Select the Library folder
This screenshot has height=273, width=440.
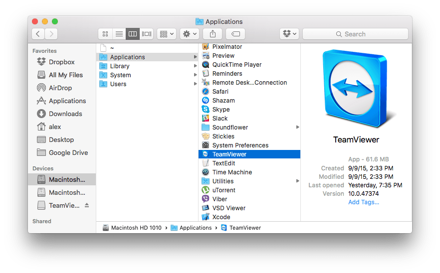[x=147, y=66]
